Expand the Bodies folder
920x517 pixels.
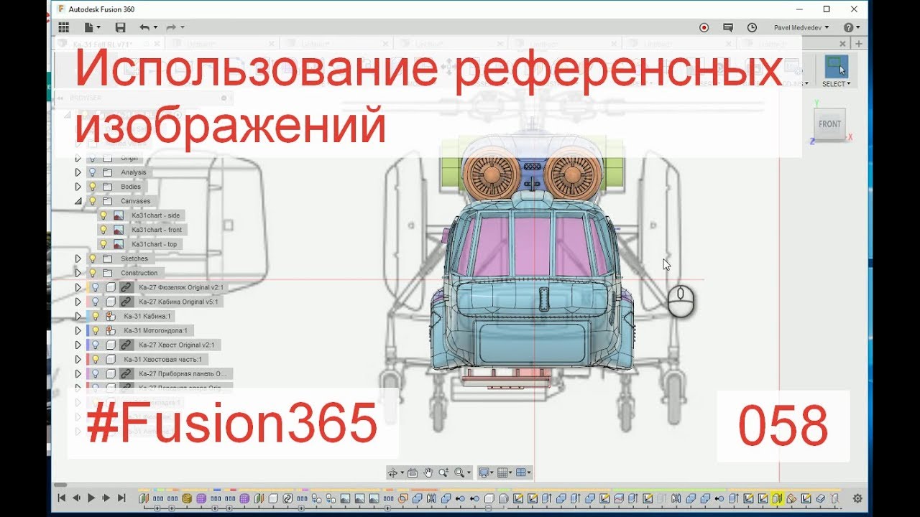click(x=78, y=187)
